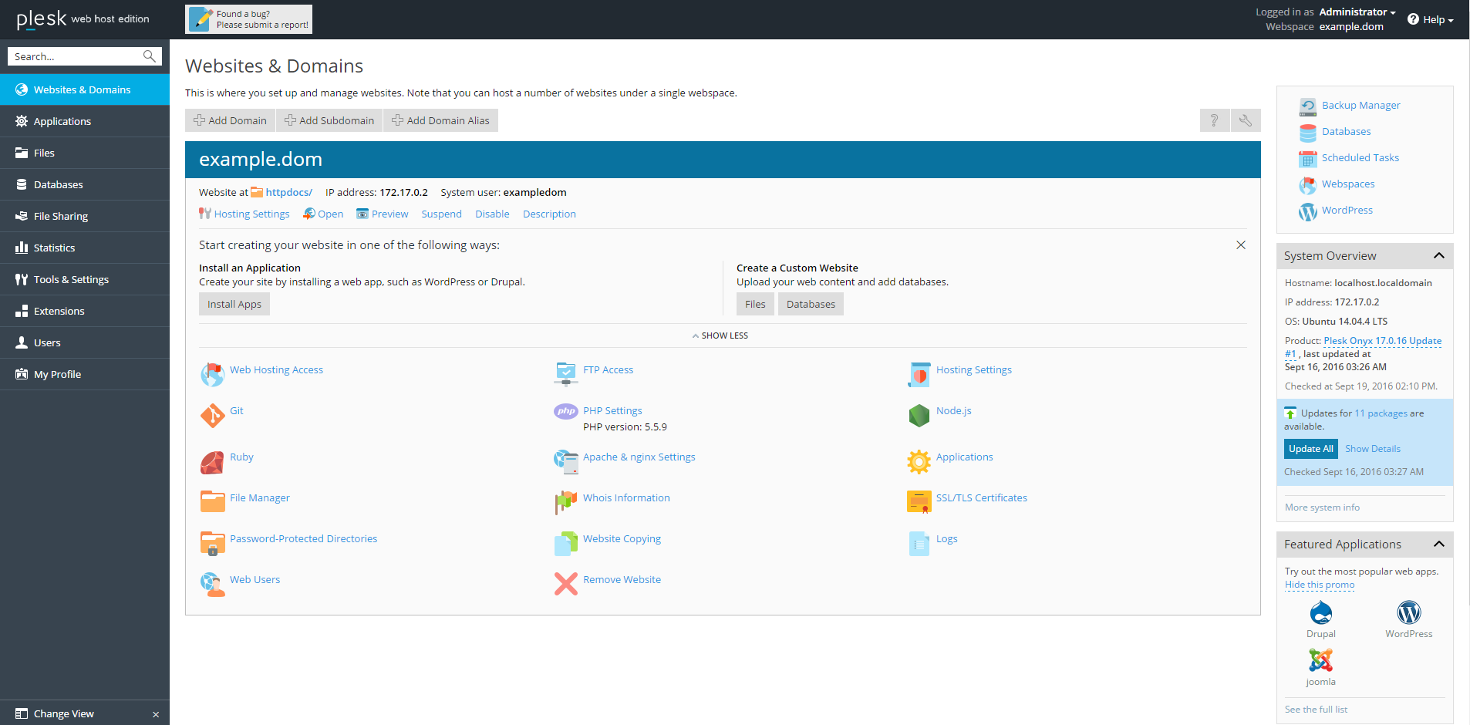This screenshot has width=1470, height=725.
Task: Open Tools & Settings in sidebar
Action: (x=71, y=280)
